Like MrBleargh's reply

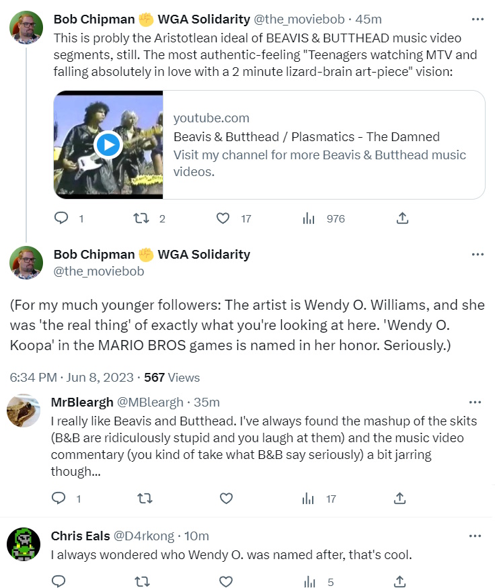(226, 499)
